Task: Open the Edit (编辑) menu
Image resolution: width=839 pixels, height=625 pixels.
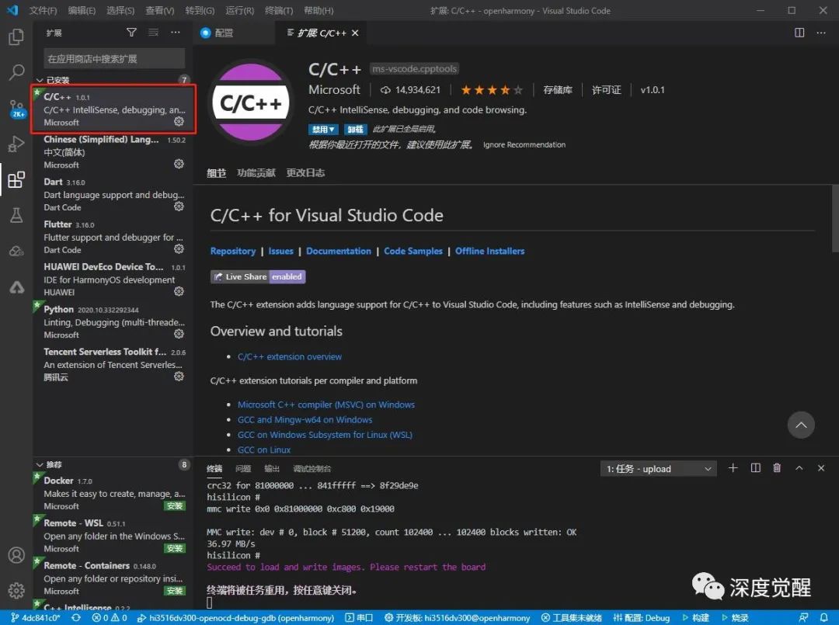Action: pyautogui.click(x=82, y=11)
